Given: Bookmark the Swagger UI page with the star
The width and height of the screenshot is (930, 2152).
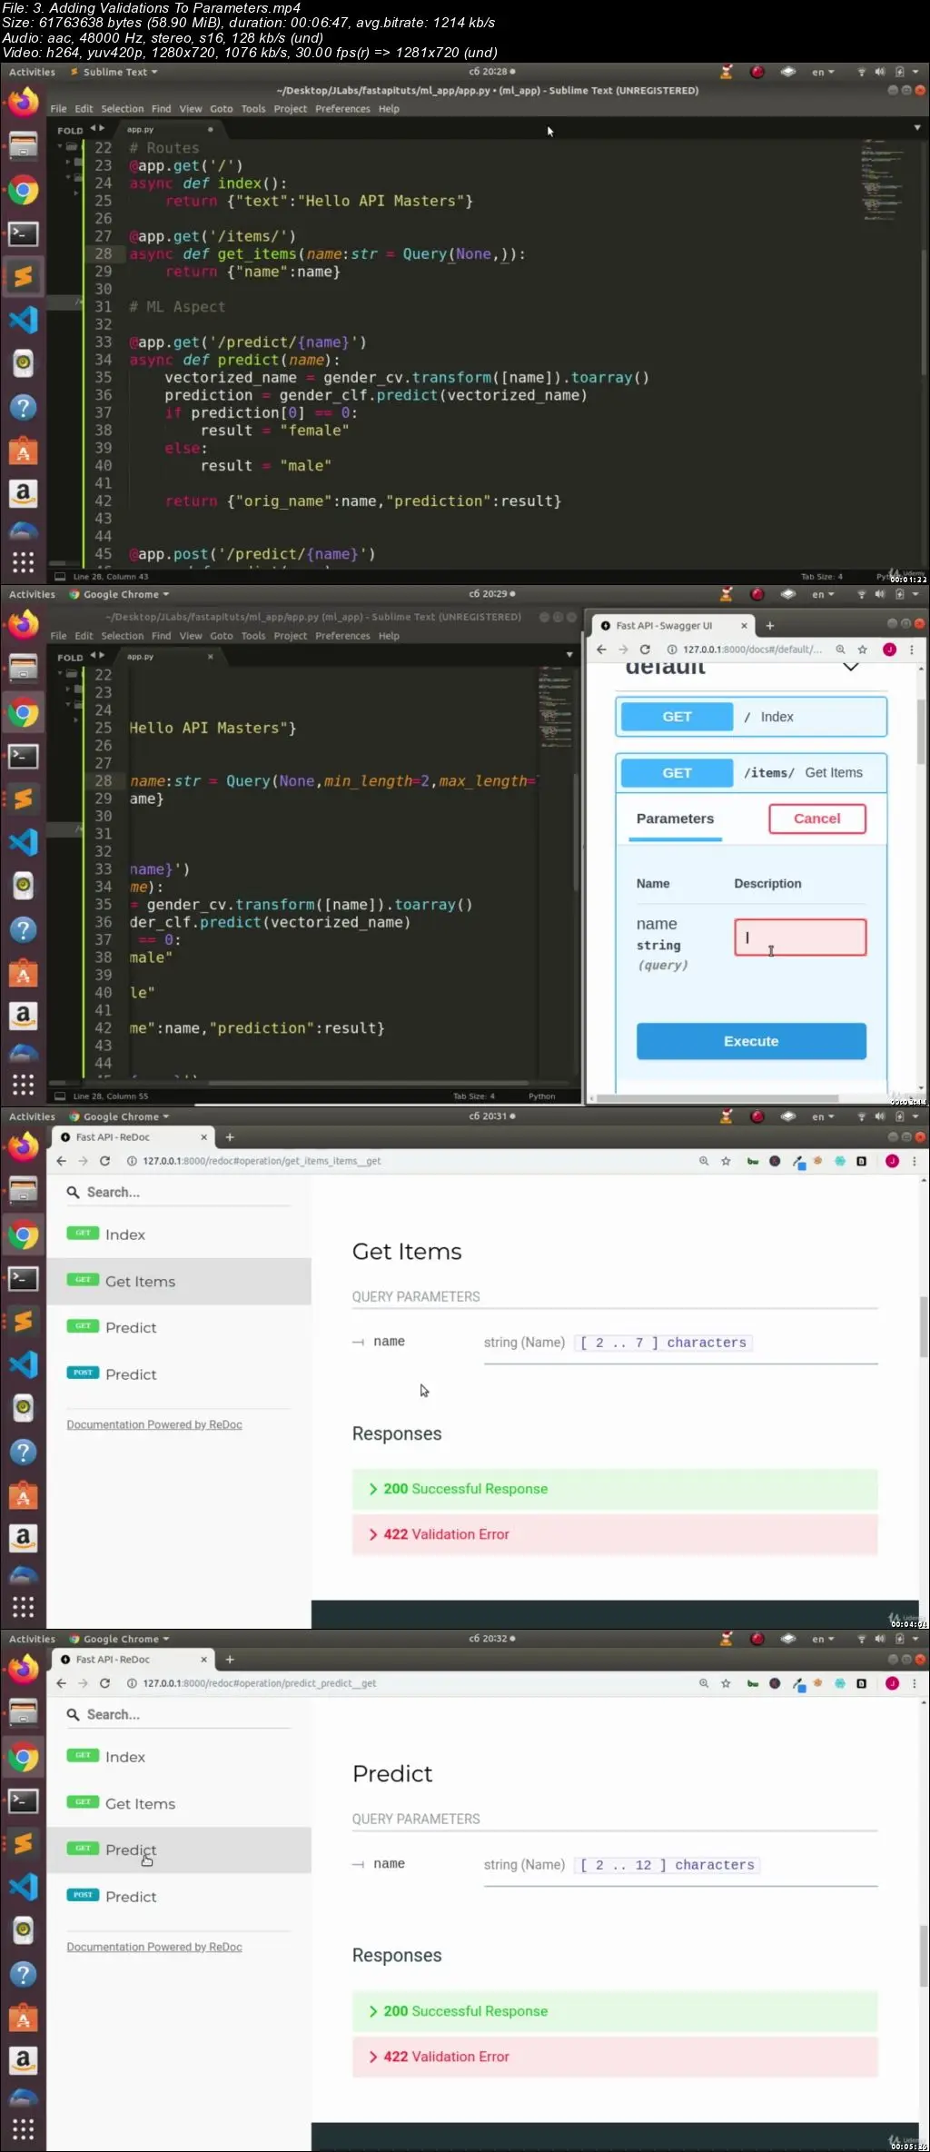Looking at the screenshot, I should coord(863,650).
